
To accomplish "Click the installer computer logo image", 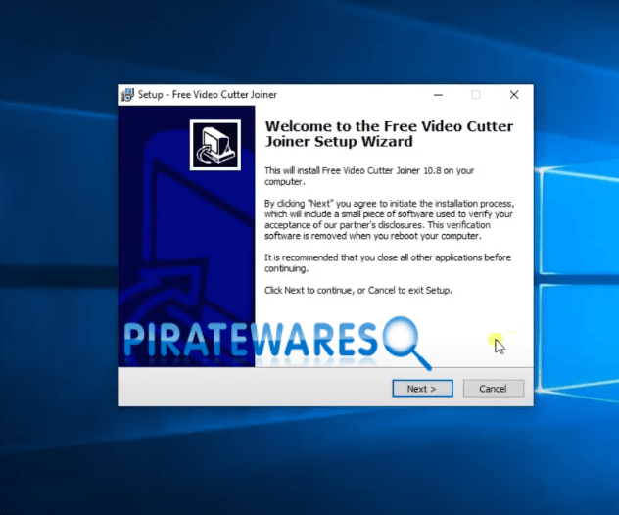I will click(214, 145).
